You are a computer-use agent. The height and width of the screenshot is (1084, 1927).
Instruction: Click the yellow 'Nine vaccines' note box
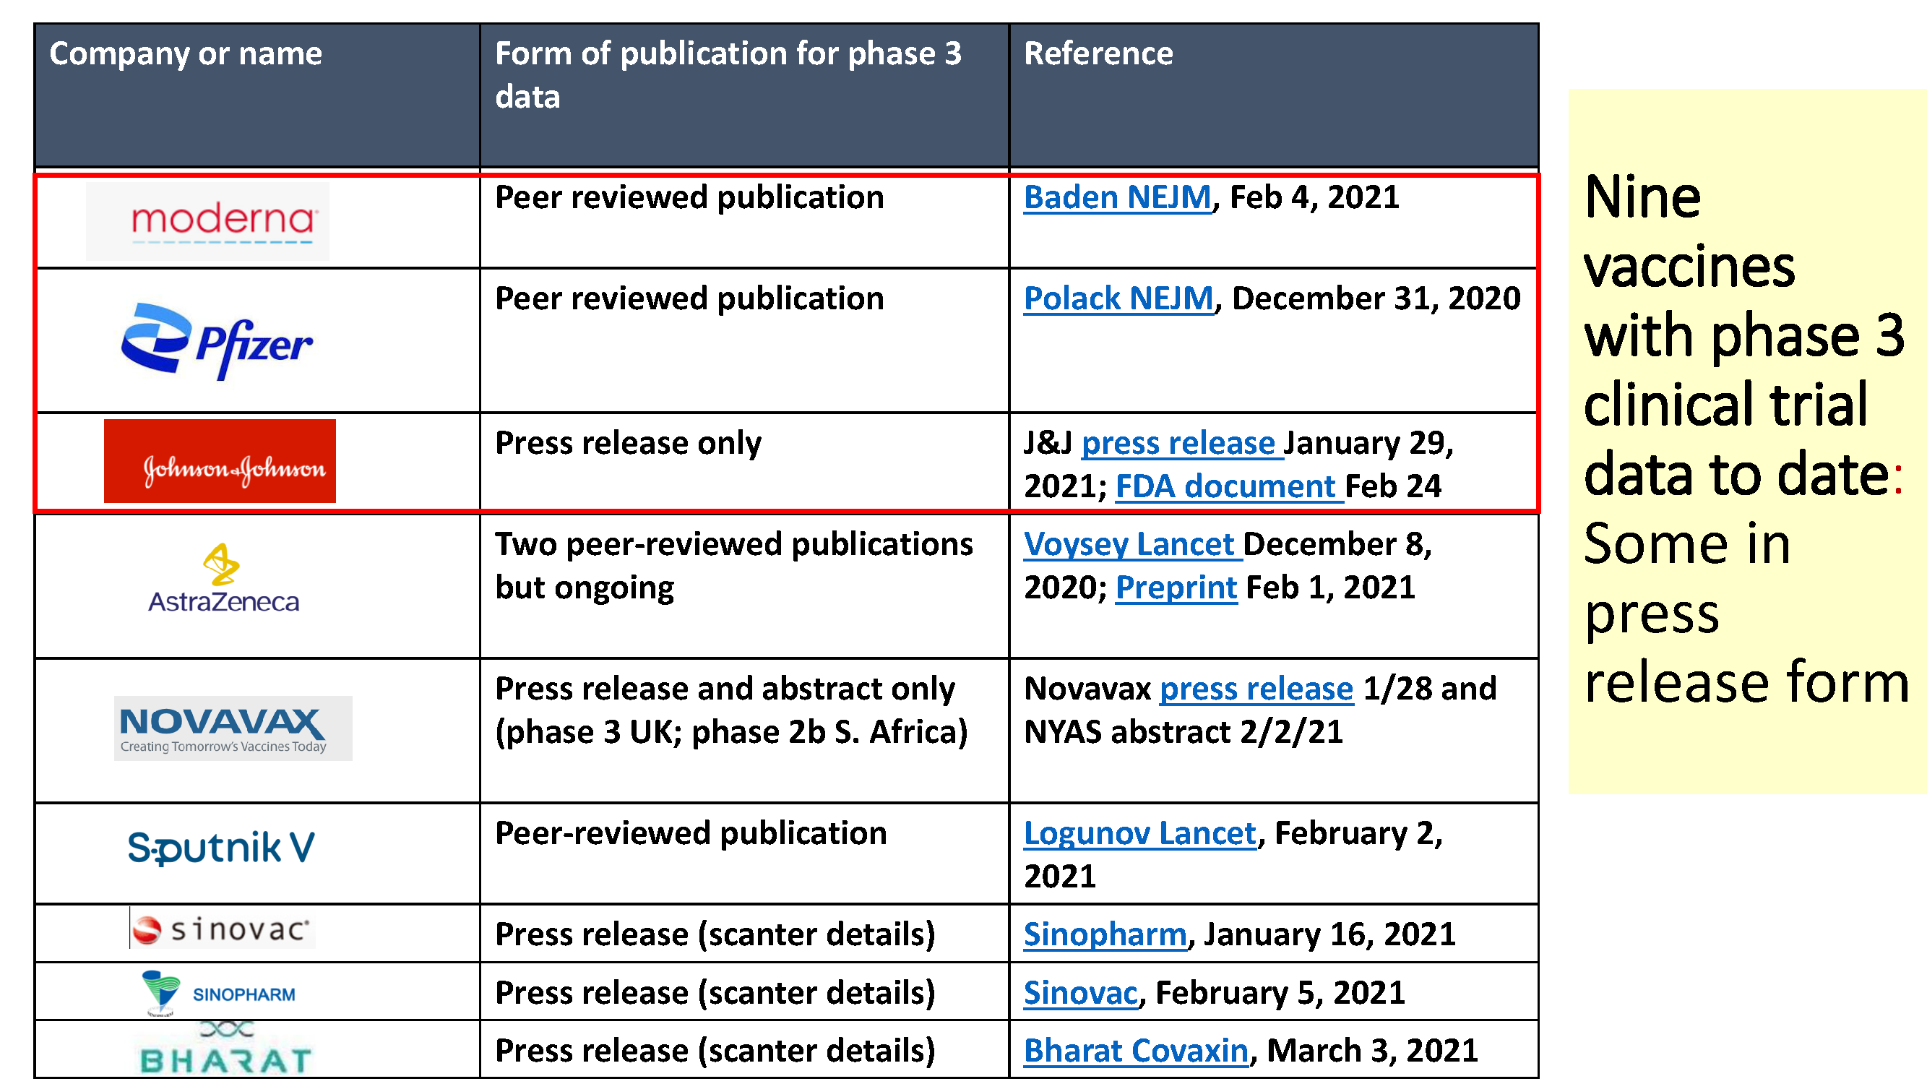pos(1748,442)
